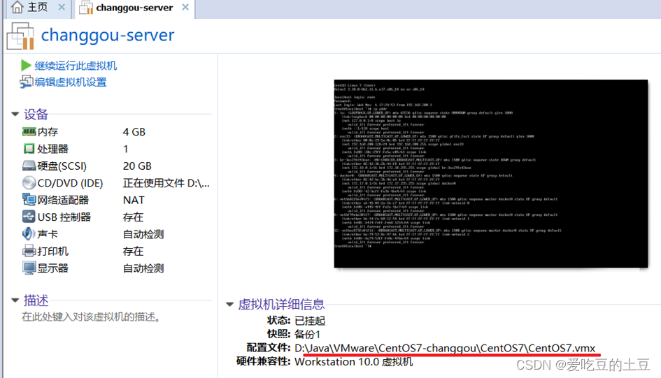Click the network adapter (网络适配器) icon

click(x=29, y=200)
